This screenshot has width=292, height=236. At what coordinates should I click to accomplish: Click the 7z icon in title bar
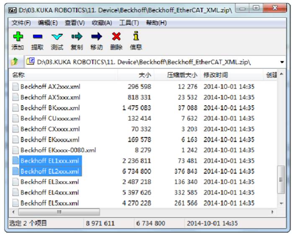13,10
